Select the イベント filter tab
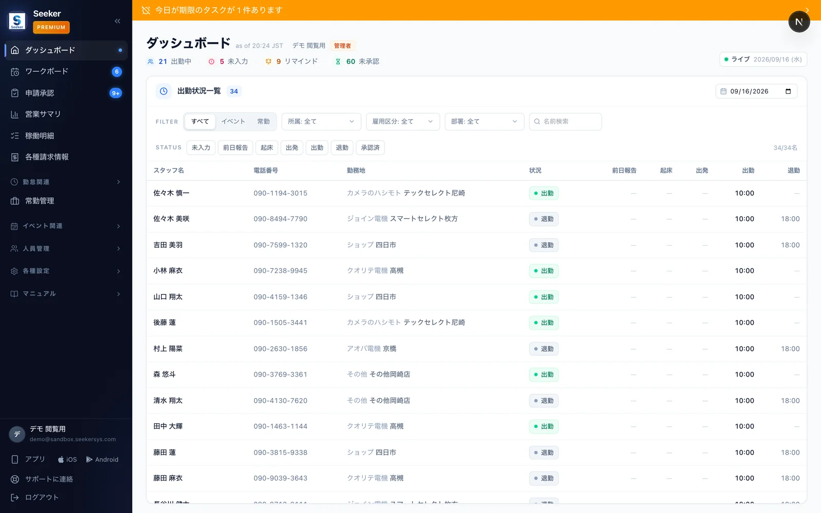This screenshot has width=821, height=513. (233, 122)
